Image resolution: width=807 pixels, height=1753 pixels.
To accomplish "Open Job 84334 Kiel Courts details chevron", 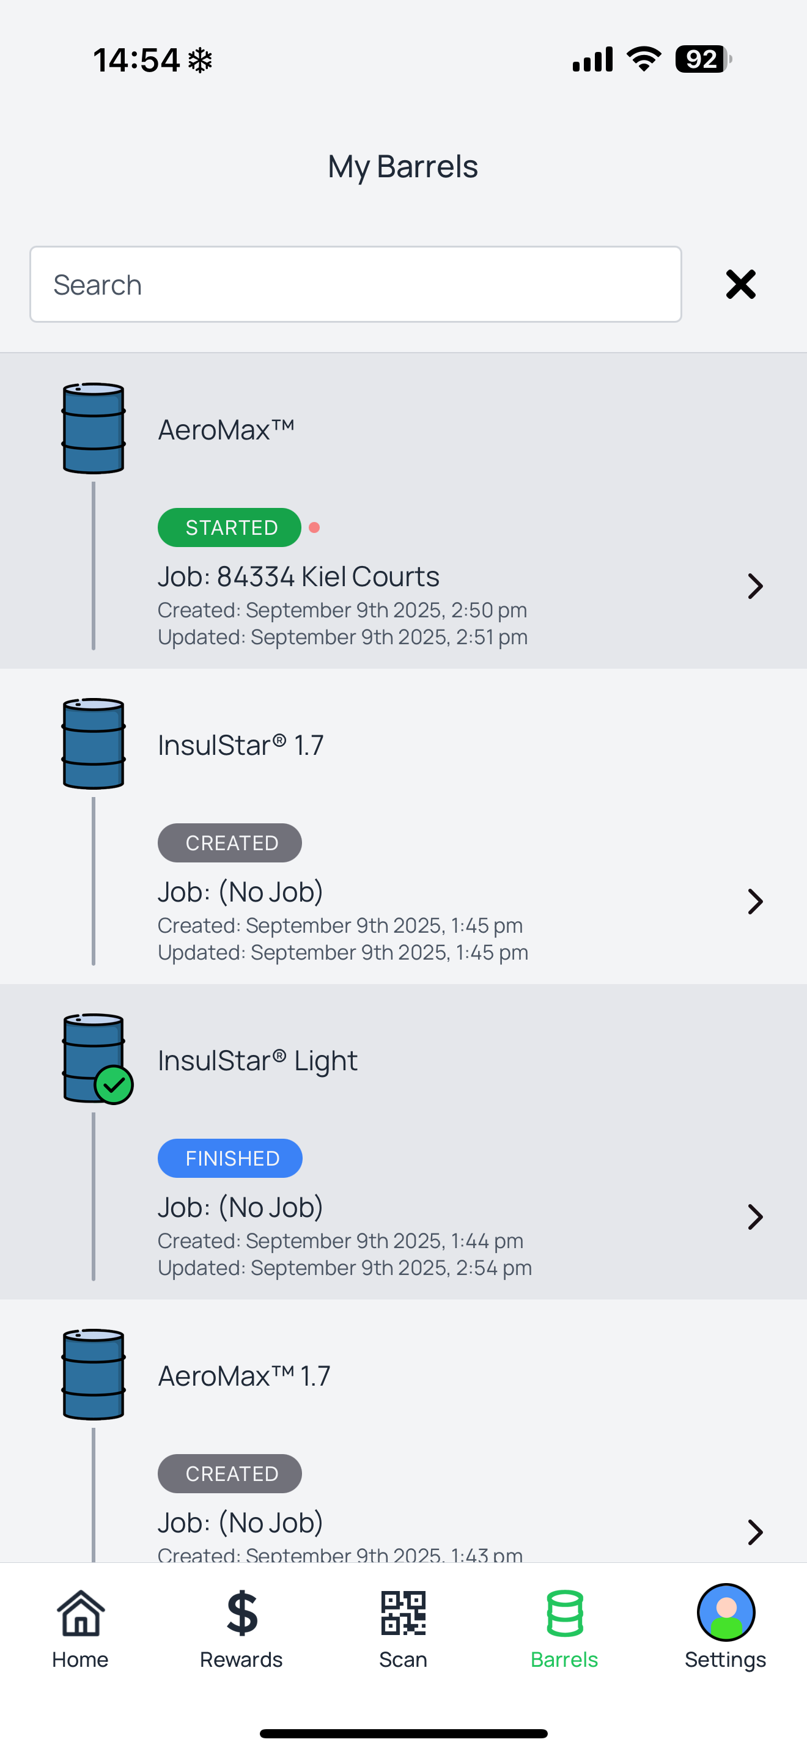I will 754,586.
